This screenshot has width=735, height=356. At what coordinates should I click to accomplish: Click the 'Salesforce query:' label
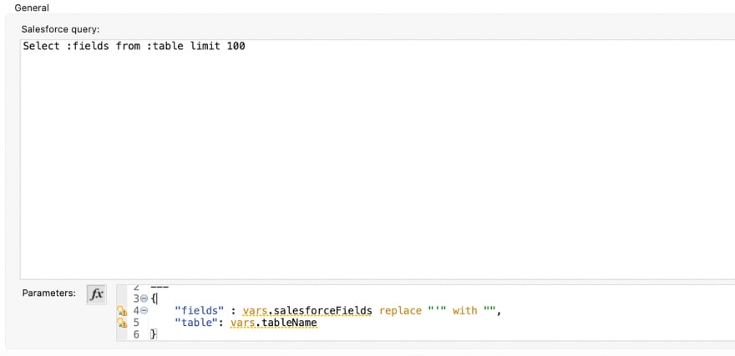point(60,29)
